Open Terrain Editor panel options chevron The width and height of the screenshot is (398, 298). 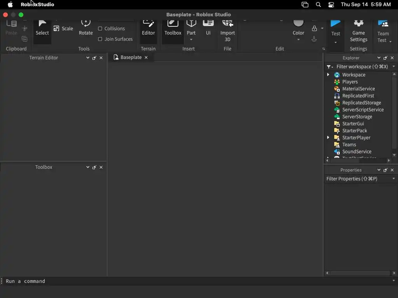pyautogui.click(x=87, y=58)
